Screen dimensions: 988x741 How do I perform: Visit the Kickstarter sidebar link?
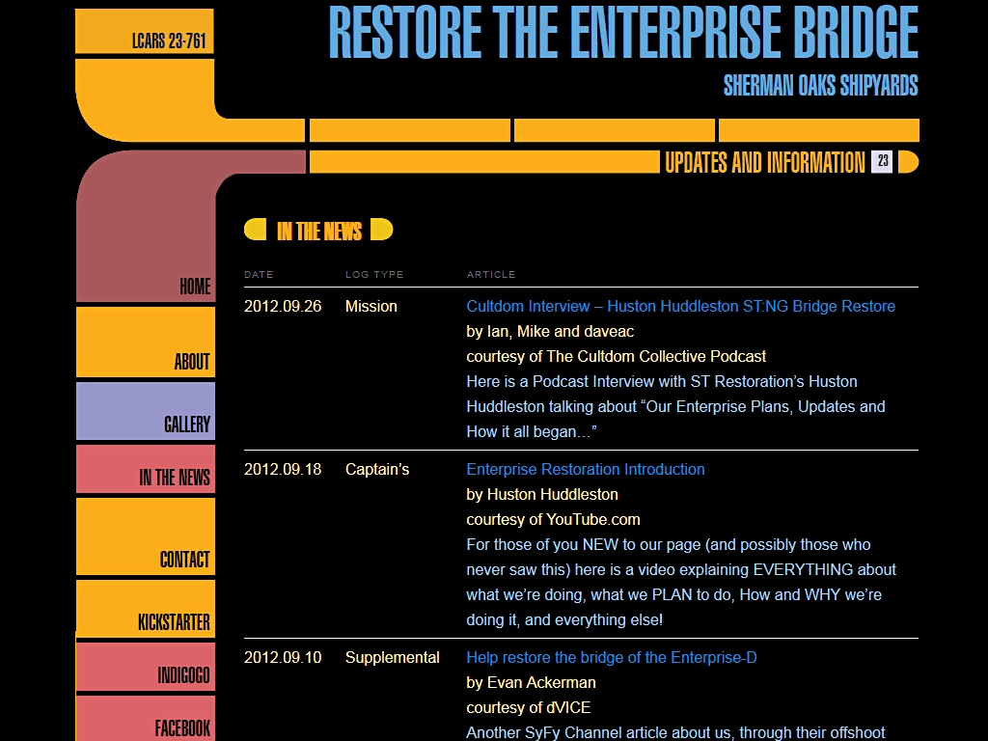(146, 610)
